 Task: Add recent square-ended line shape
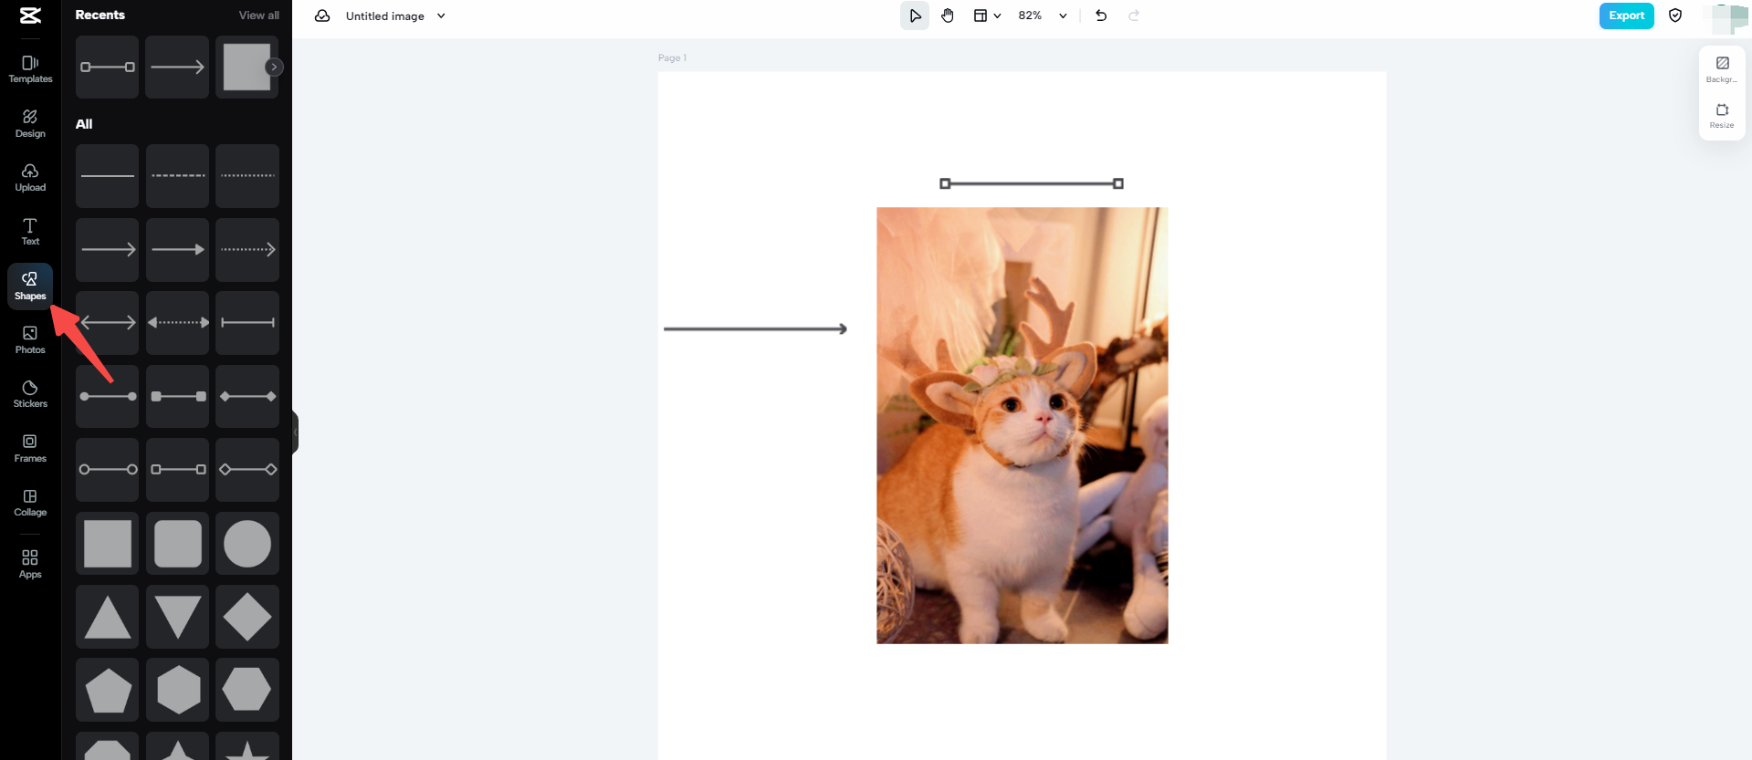pyautogui.click(x=108, y=67)
